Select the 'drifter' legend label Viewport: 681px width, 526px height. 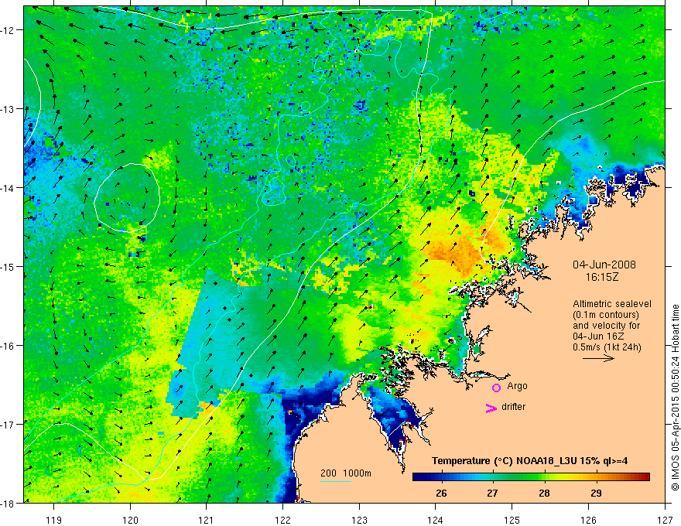[513, 407]
